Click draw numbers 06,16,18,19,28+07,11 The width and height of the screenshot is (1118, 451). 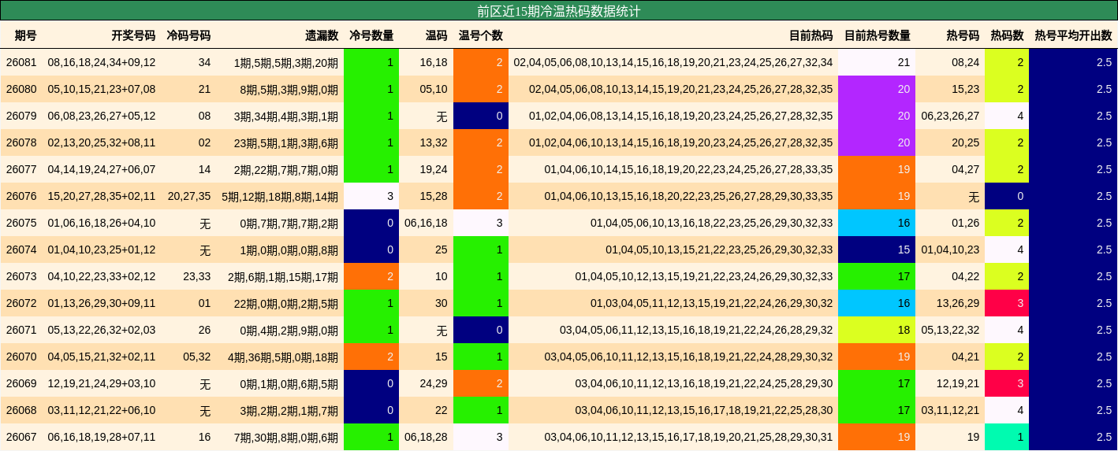102,437
